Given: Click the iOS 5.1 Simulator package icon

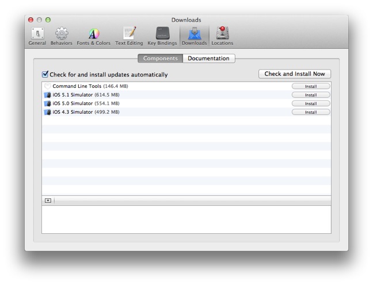Looking at the screenshot, I should pos(47,95).
